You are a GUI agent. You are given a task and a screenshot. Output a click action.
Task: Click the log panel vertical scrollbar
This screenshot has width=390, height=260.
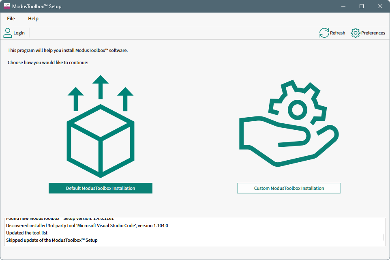click(383, 237)
